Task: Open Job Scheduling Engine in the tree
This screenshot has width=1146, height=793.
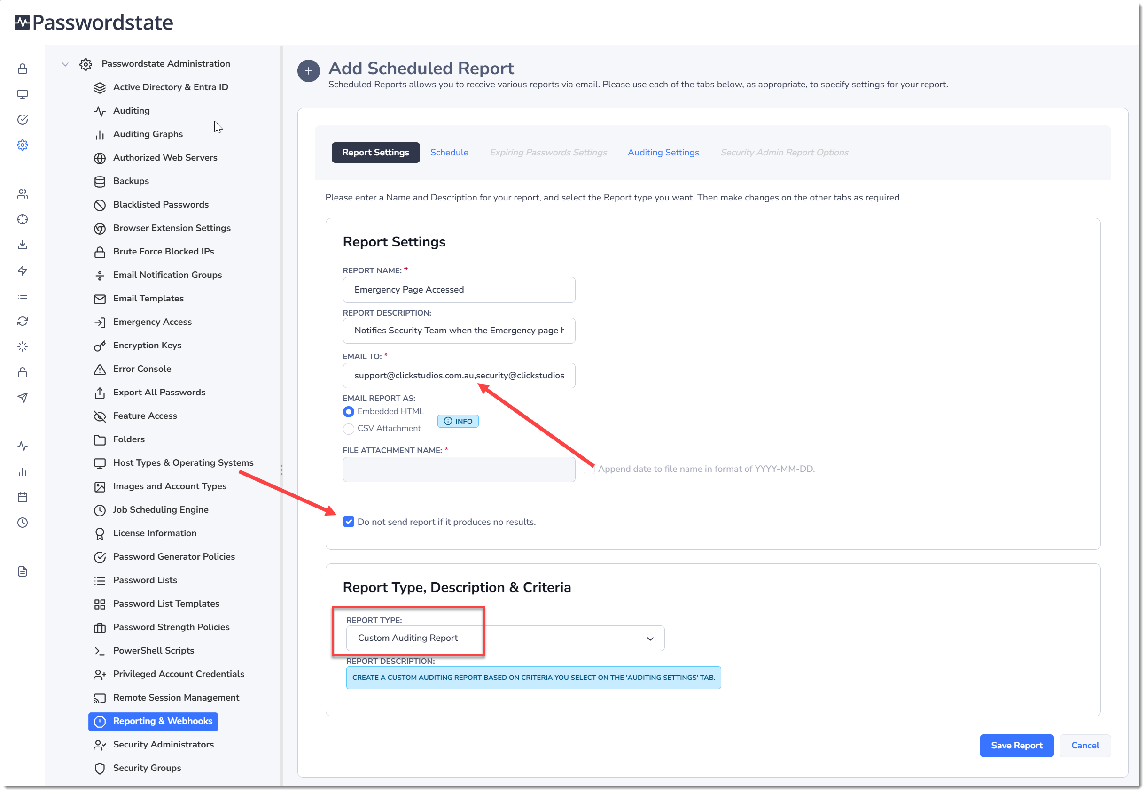Action: (x=161, y=510)
